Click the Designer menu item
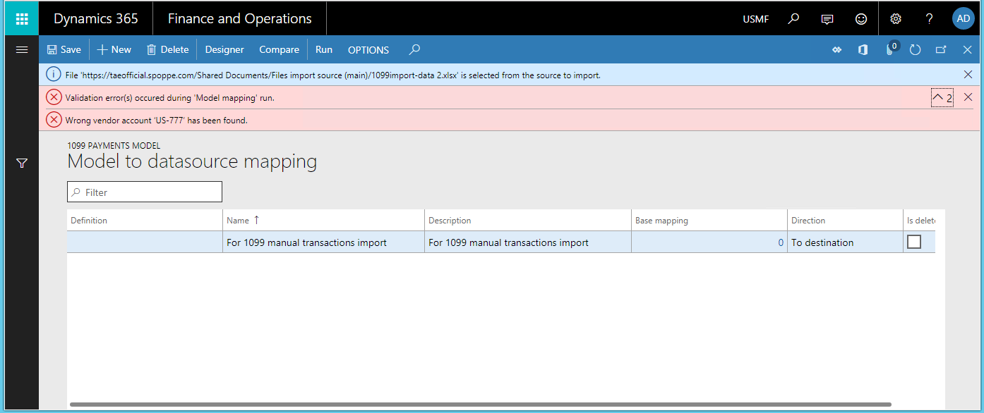 (224, 50)
